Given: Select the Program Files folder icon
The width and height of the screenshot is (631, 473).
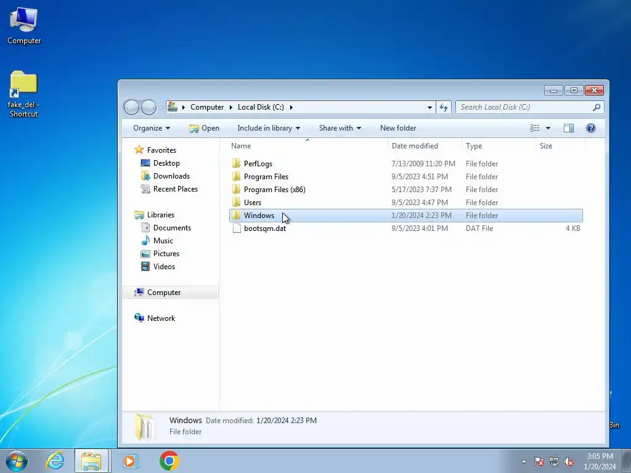Looking at the screenshot, I should [x=236, y=176].
